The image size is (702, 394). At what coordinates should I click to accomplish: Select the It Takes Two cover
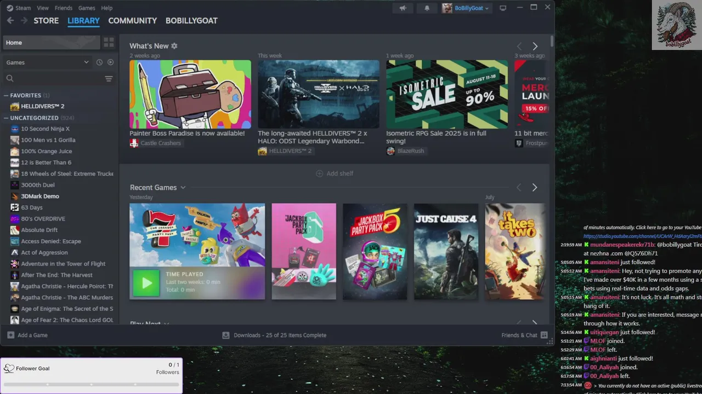[x=515, y=252]
